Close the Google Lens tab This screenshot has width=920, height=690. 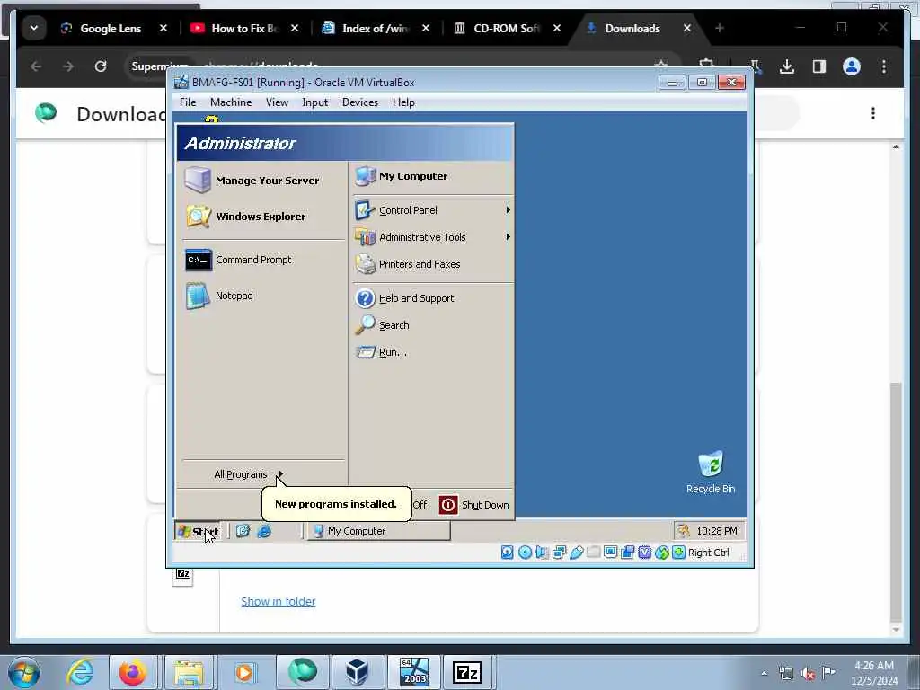[x=164, y=28]
